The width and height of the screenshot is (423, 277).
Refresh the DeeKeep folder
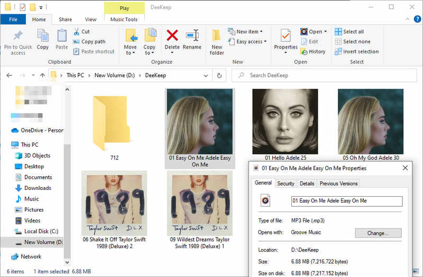coord(219,75)
